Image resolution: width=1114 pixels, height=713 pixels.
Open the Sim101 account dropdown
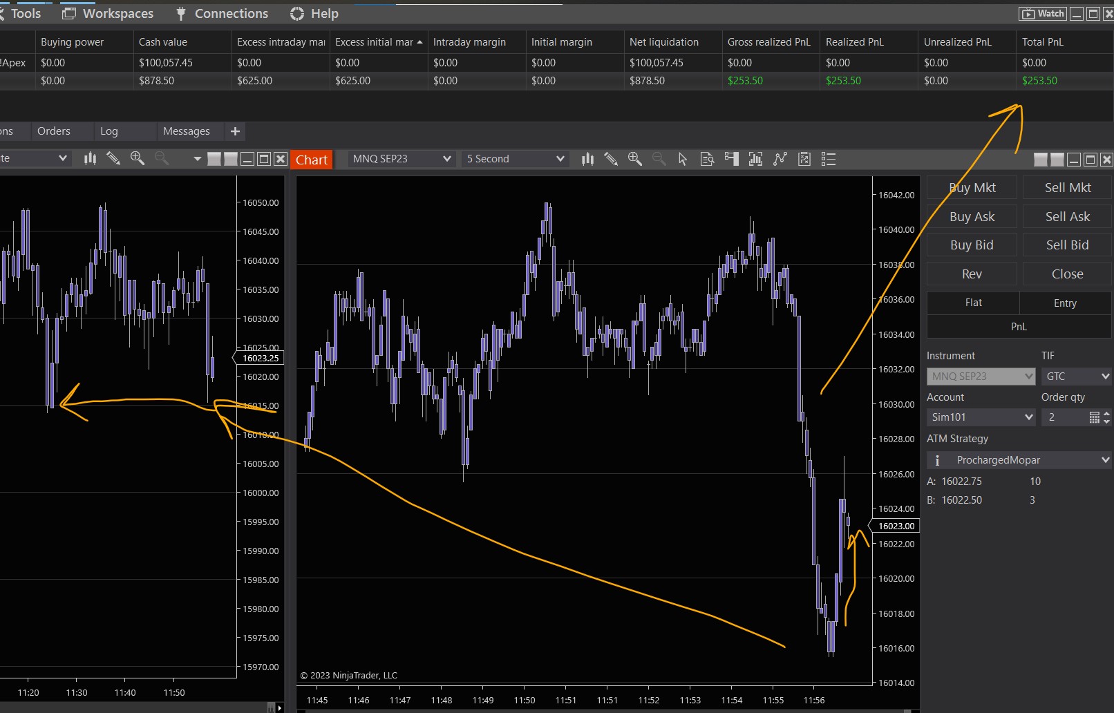981,417
